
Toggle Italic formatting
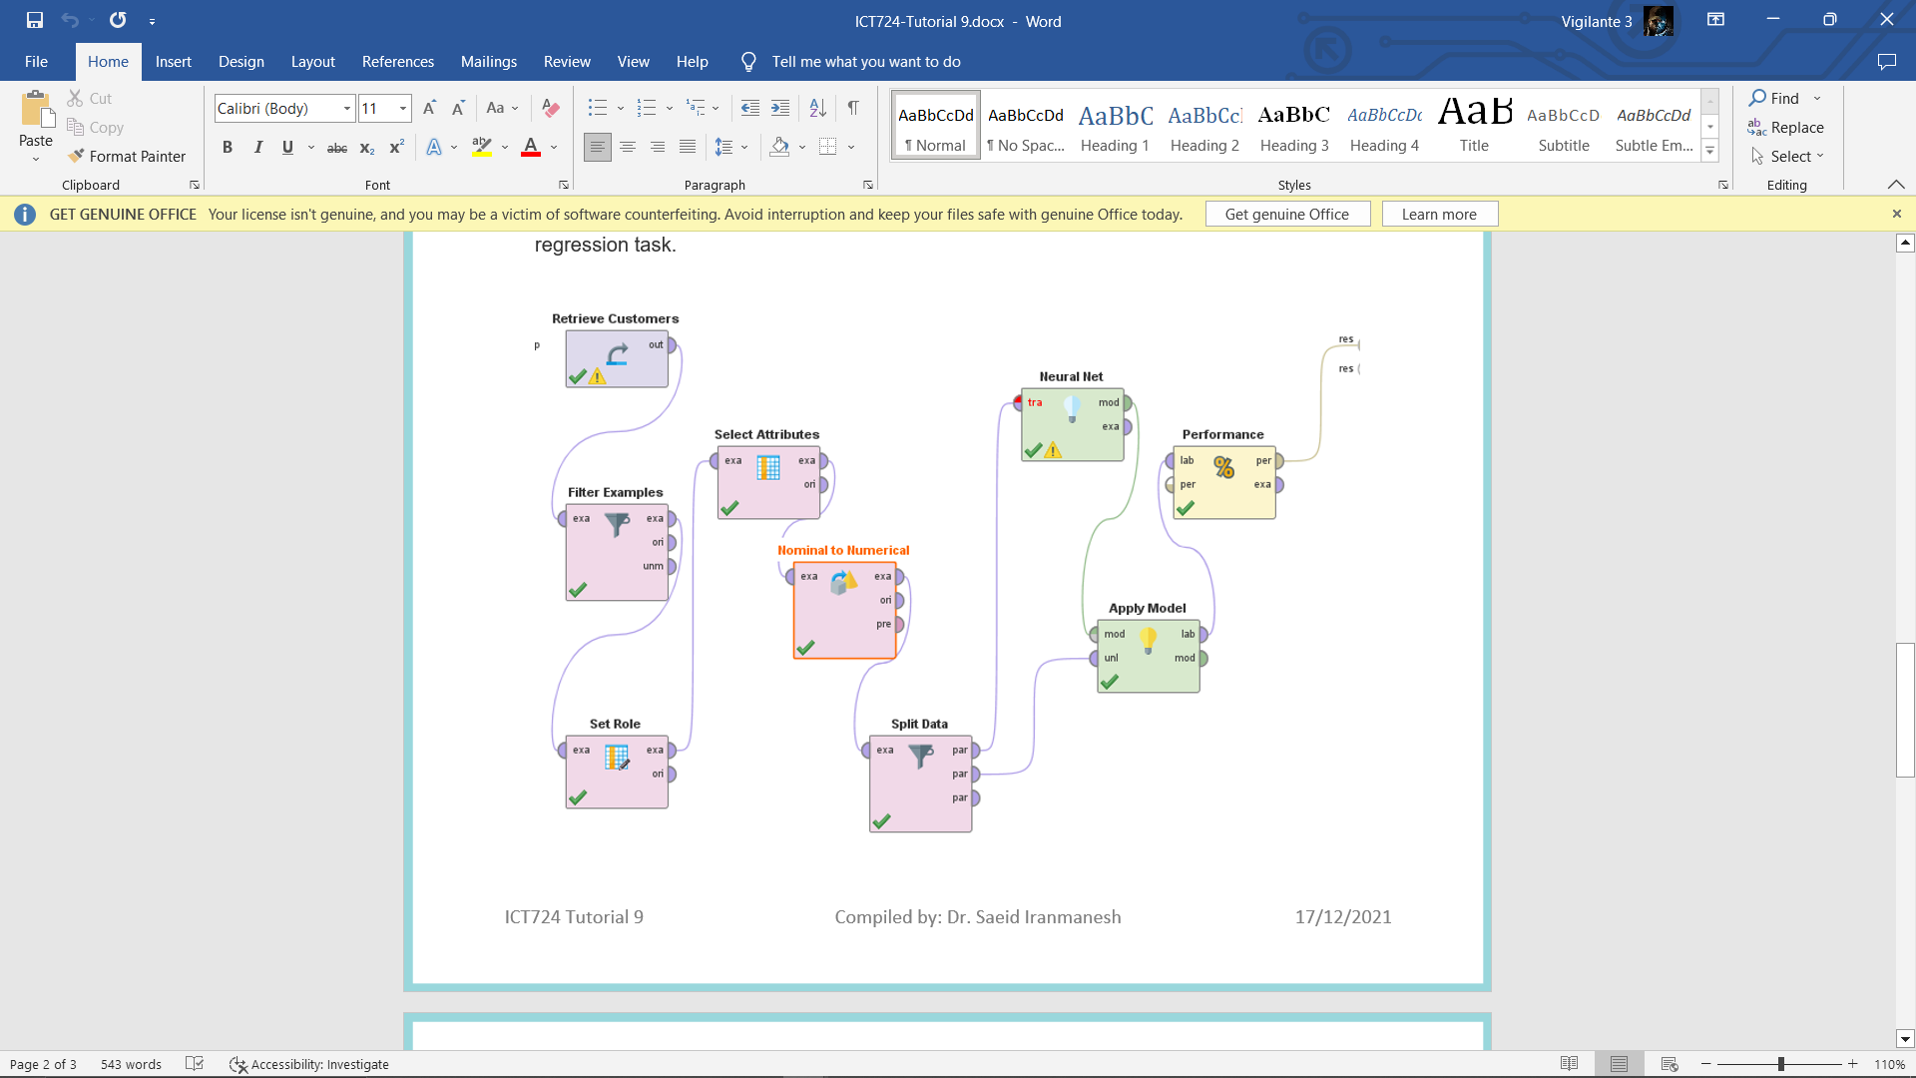click(x=258, y=148)
